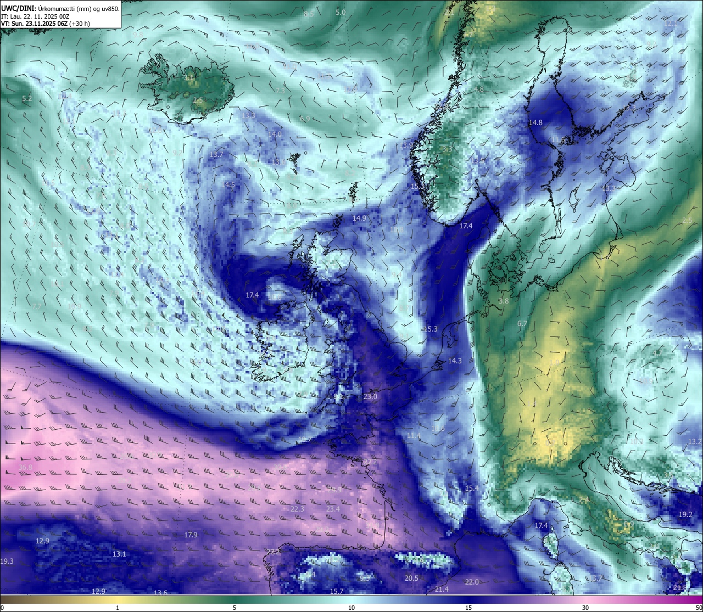The width and height of the screenshot is (703, 612).
Task: Click the '13.1' value in the southwest Atlantic
Action: 119,554
